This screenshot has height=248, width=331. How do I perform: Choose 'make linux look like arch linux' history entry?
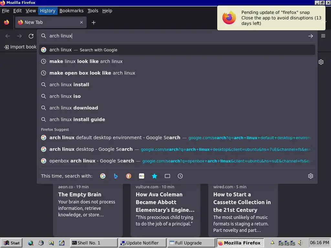tap(177, 61)
